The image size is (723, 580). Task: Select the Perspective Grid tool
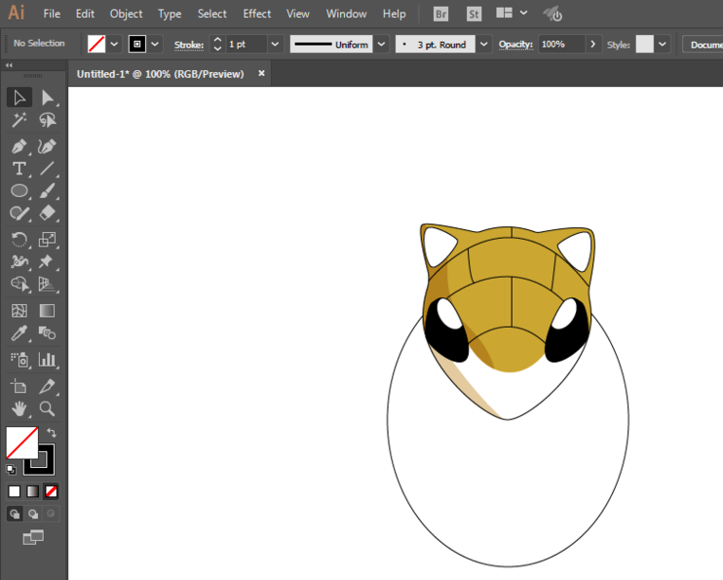coord(47,284)
